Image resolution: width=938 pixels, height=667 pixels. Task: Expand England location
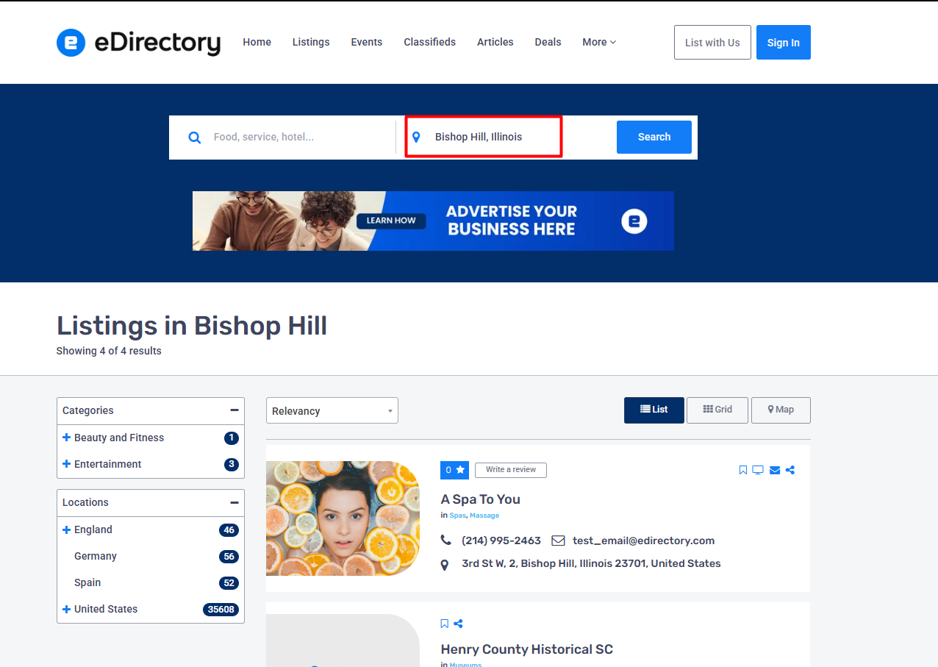coord(67,529)
